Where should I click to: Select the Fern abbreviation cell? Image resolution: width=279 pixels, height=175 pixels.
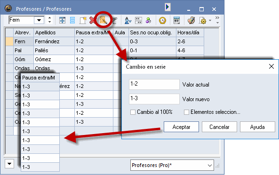24,41
